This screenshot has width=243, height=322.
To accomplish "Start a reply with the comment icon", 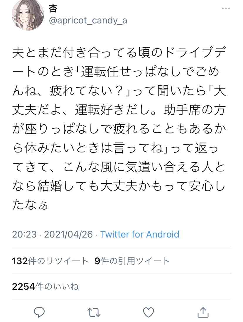I will pos(40,313).
